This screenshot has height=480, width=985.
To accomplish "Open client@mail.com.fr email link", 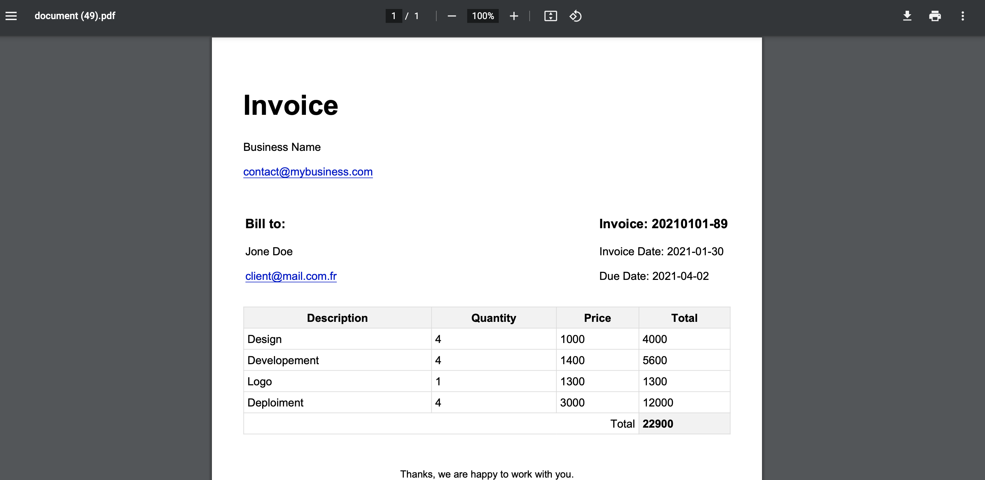I will tap(291, 276).
